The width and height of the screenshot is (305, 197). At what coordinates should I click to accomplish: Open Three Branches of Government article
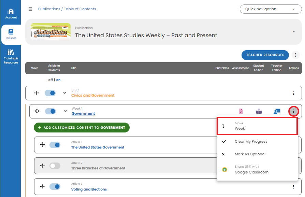pyautogui.click(x=98, y=168)
